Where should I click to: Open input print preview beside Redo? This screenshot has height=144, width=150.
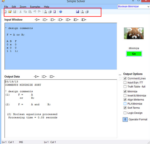click(45, 12)
